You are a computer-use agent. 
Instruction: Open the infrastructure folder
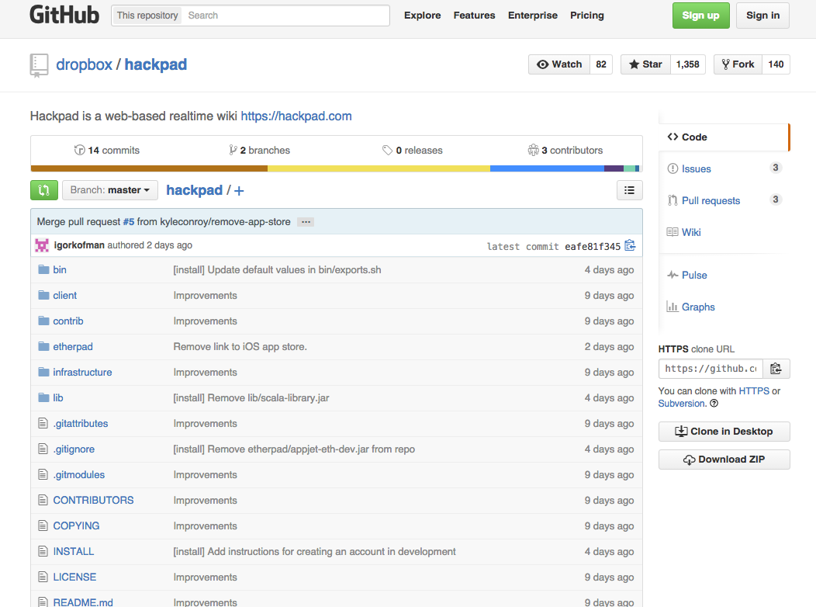point(82,372)
